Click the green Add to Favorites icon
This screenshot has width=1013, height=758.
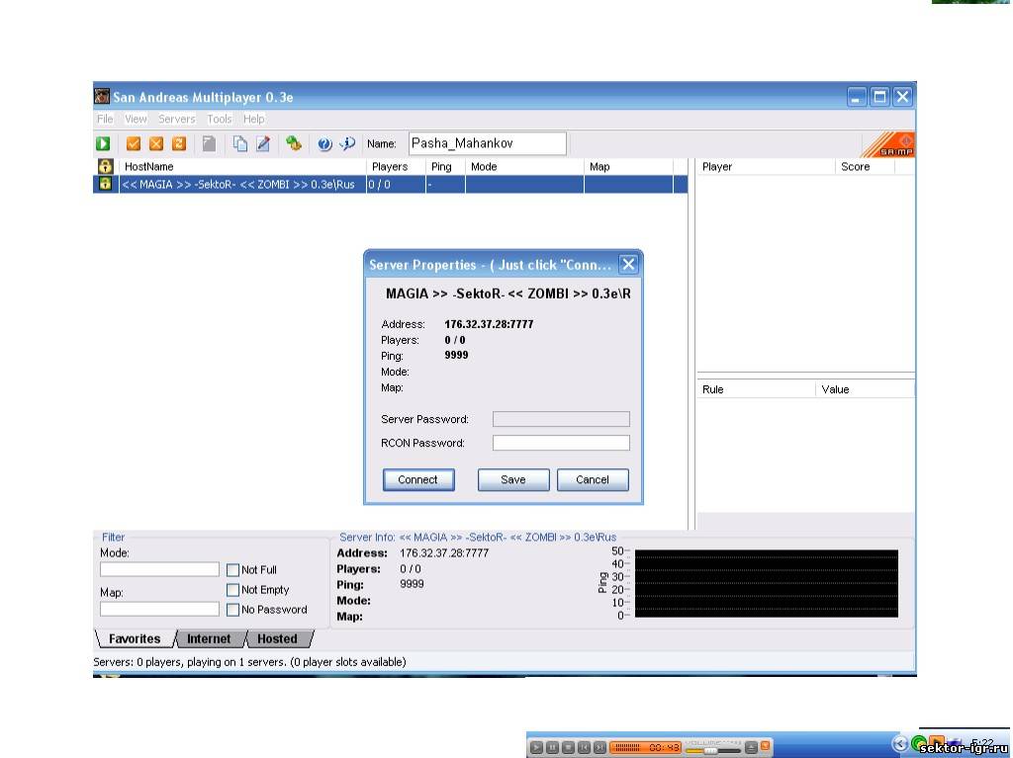coord(294,143)
